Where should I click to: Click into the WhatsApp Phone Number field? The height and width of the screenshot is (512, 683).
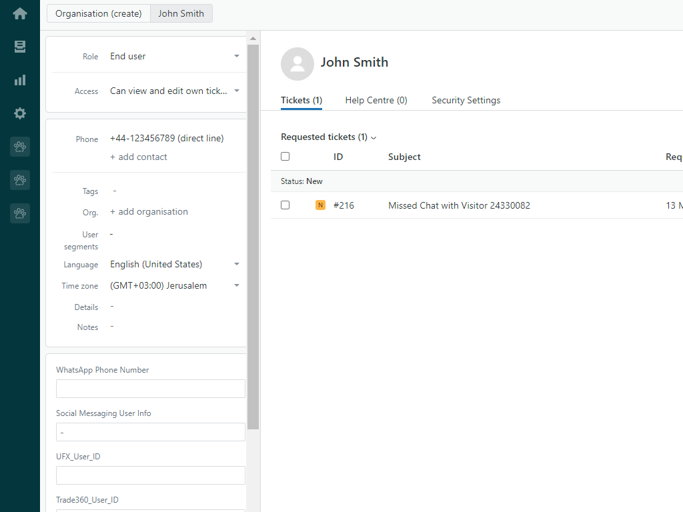coord(151,389)
